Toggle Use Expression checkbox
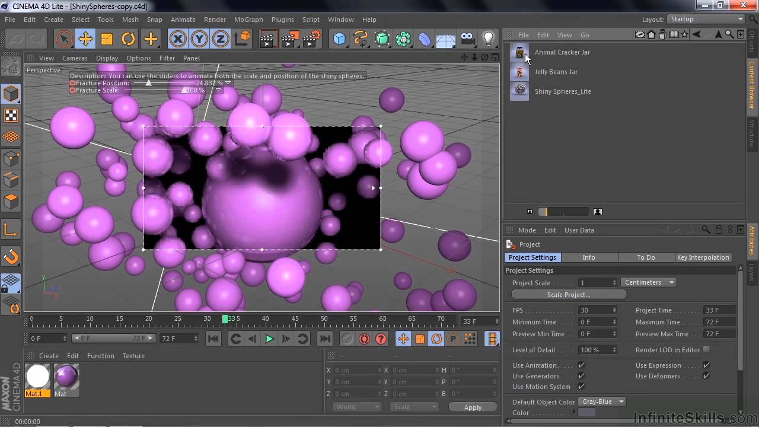 [706, 365]
